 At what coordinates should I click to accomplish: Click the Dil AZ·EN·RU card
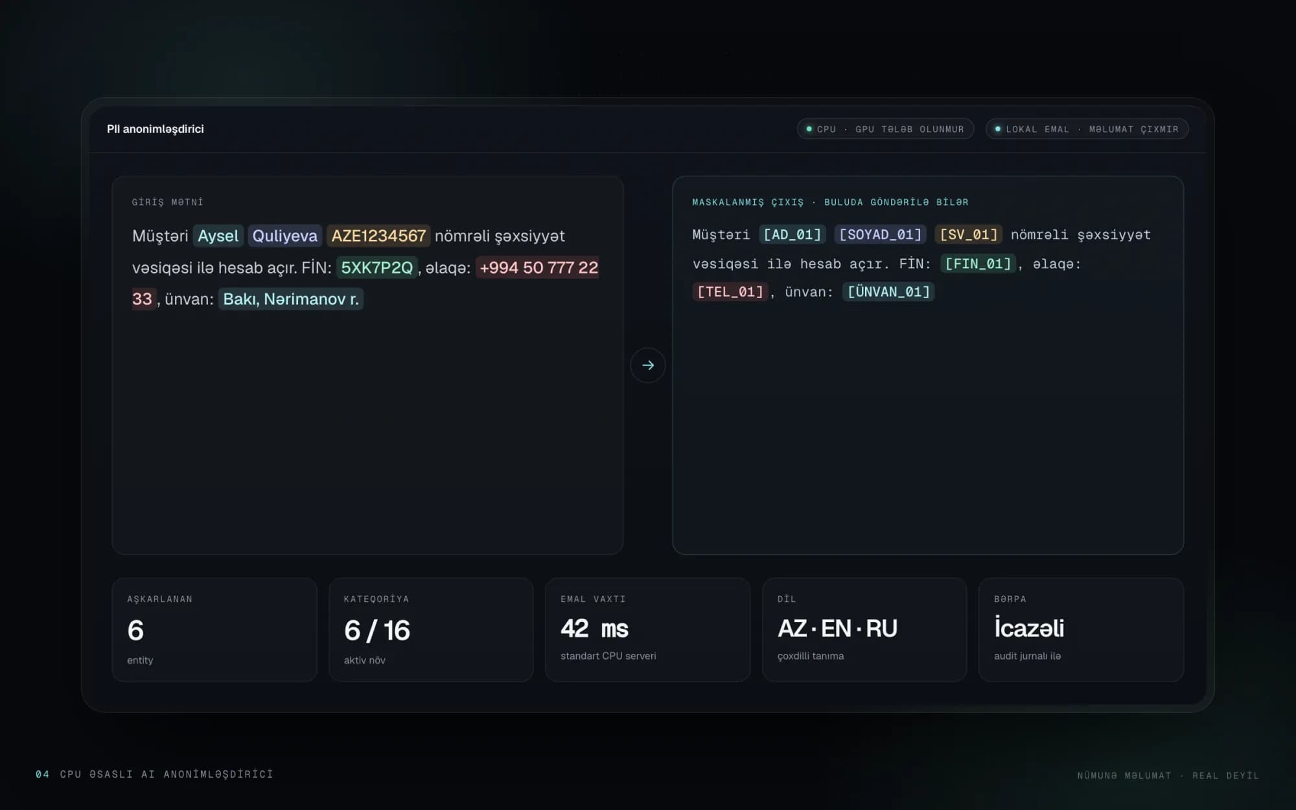pyautogui.click(x=864, y=630)
